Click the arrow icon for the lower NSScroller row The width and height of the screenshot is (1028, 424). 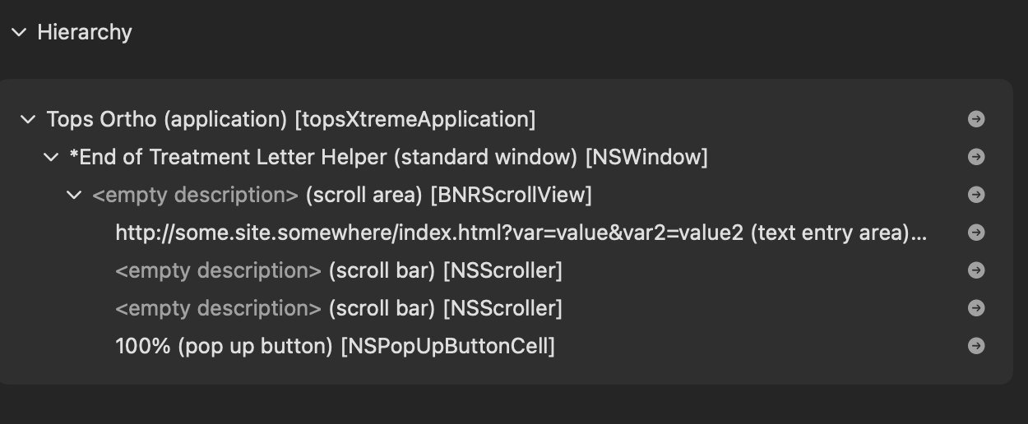point(976,308)
